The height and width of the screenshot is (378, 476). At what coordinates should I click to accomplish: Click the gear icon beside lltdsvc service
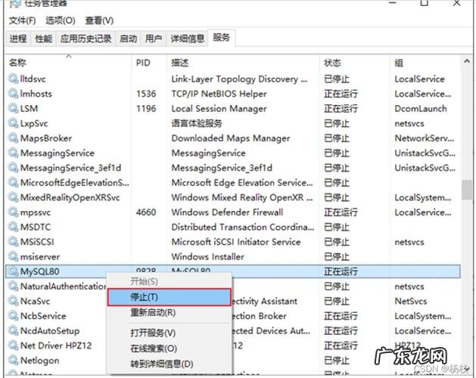[13, 79]
